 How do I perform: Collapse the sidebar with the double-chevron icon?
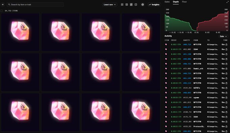tap(3, 4)
